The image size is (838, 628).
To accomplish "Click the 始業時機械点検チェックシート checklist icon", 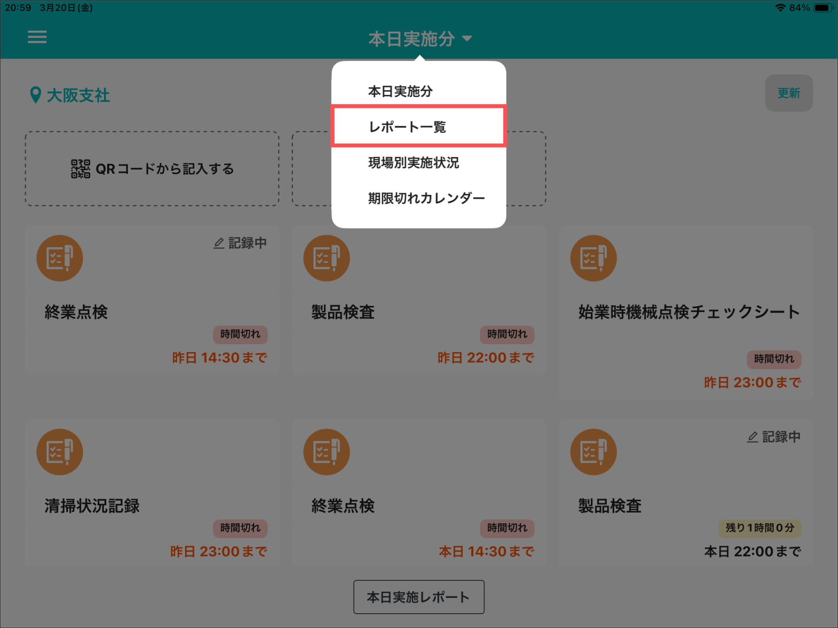I will [x=593, y=258].
